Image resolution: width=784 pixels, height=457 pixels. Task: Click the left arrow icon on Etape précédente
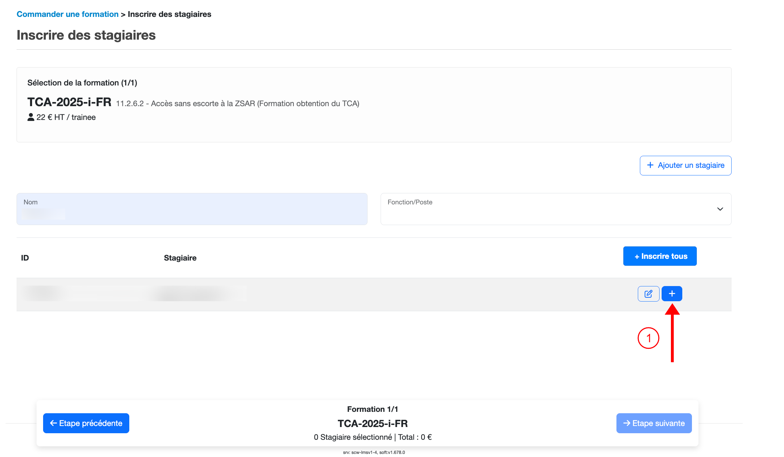53,423
